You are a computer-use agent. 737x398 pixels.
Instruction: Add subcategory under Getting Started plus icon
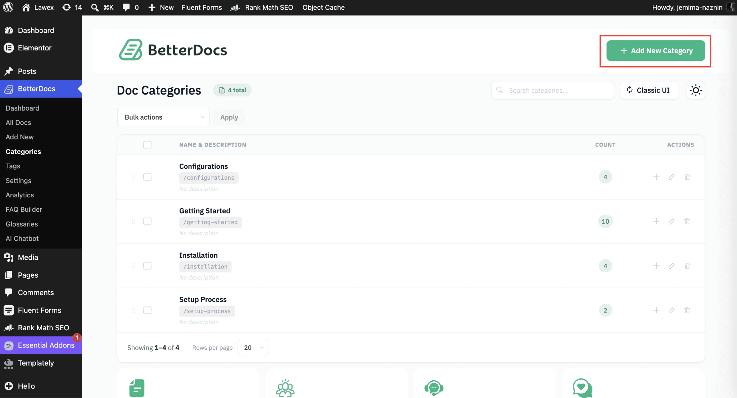click(x=656, y=221)
